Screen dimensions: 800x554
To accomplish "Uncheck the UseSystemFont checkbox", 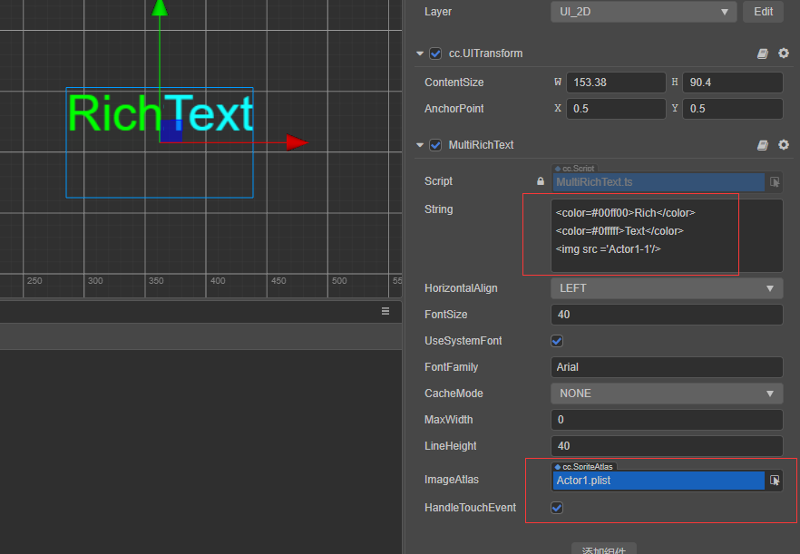I will [557, 341].
